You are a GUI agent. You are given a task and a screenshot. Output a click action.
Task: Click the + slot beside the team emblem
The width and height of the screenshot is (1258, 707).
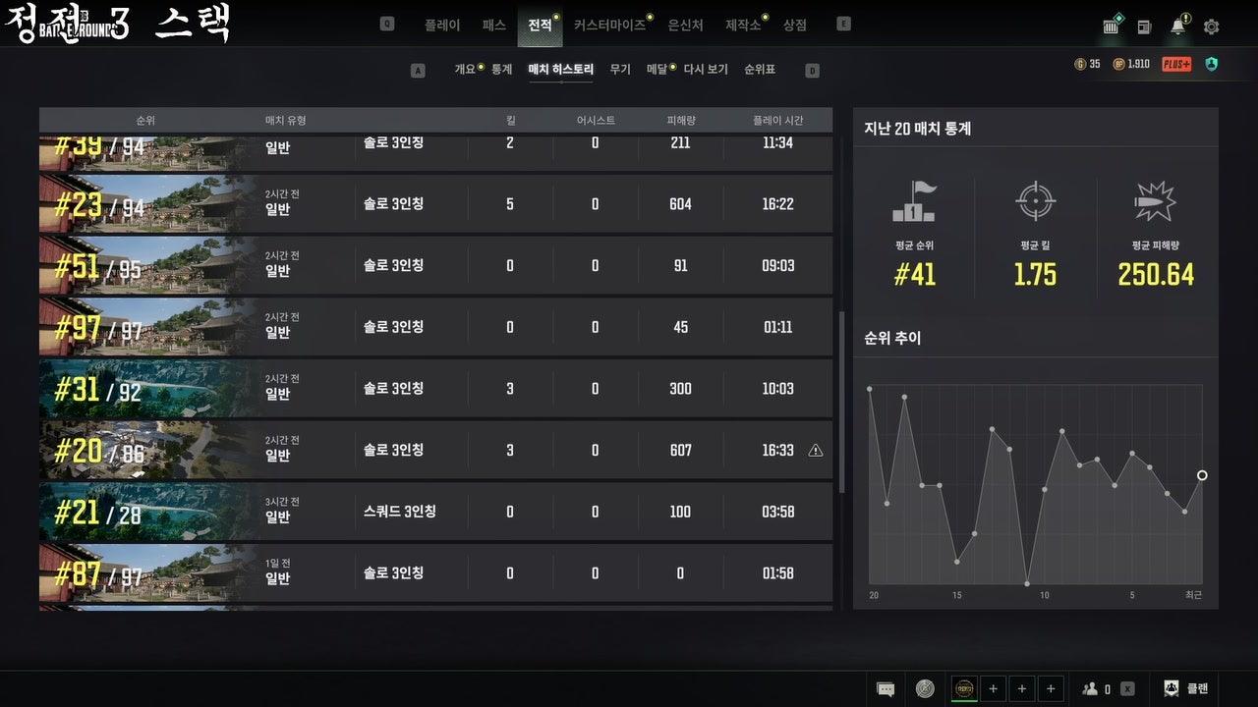(x=993, y=689)
